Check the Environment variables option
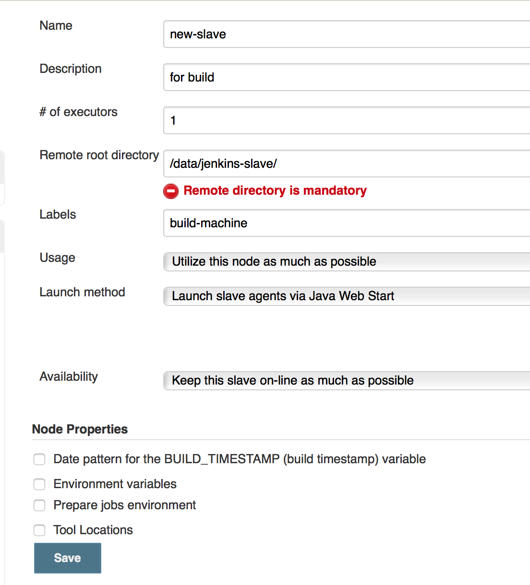The width and height of the screenshot is (530, 585). pos(39,484)
